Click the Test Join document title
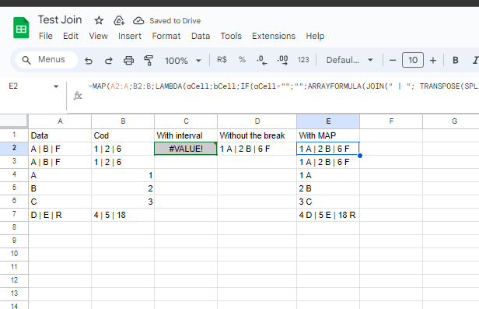 tap(60, 20)
